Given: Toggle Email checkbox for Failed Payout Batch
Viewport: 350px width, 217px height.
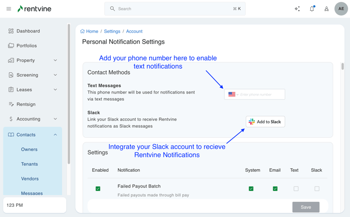Looking at the screenshot, I should 275,189.
